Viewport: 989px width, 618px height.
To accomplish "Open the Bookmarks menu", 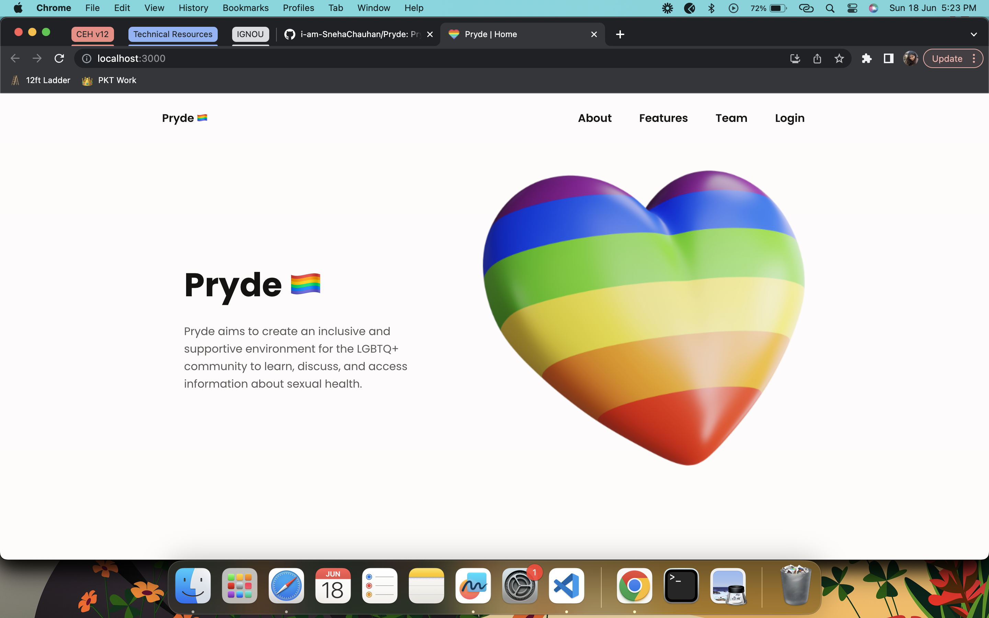I will [x=245, y=8].
